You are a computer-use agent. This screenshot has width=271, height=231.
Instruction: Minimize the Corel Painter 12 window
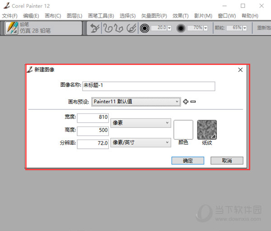tap(224, 6)
